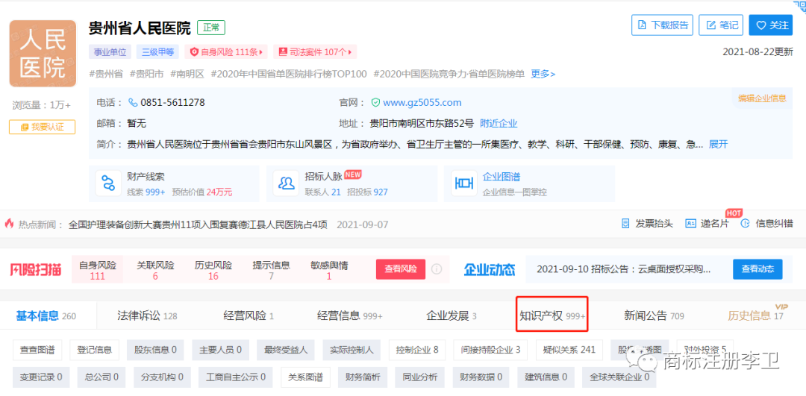Switch to 知识产权 tab
This screenshot has width=806, height=396.
(x=552, y=315)
